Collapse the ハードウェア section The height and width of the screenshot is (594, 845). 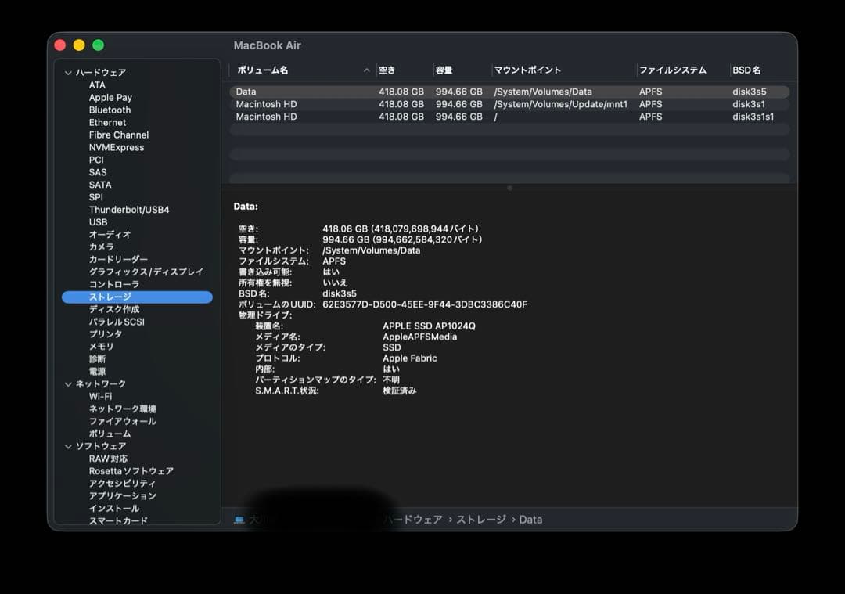tap(68, 72)
